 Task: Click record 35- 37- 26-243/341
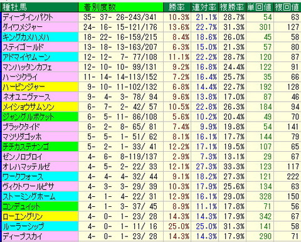pos(120,17)
